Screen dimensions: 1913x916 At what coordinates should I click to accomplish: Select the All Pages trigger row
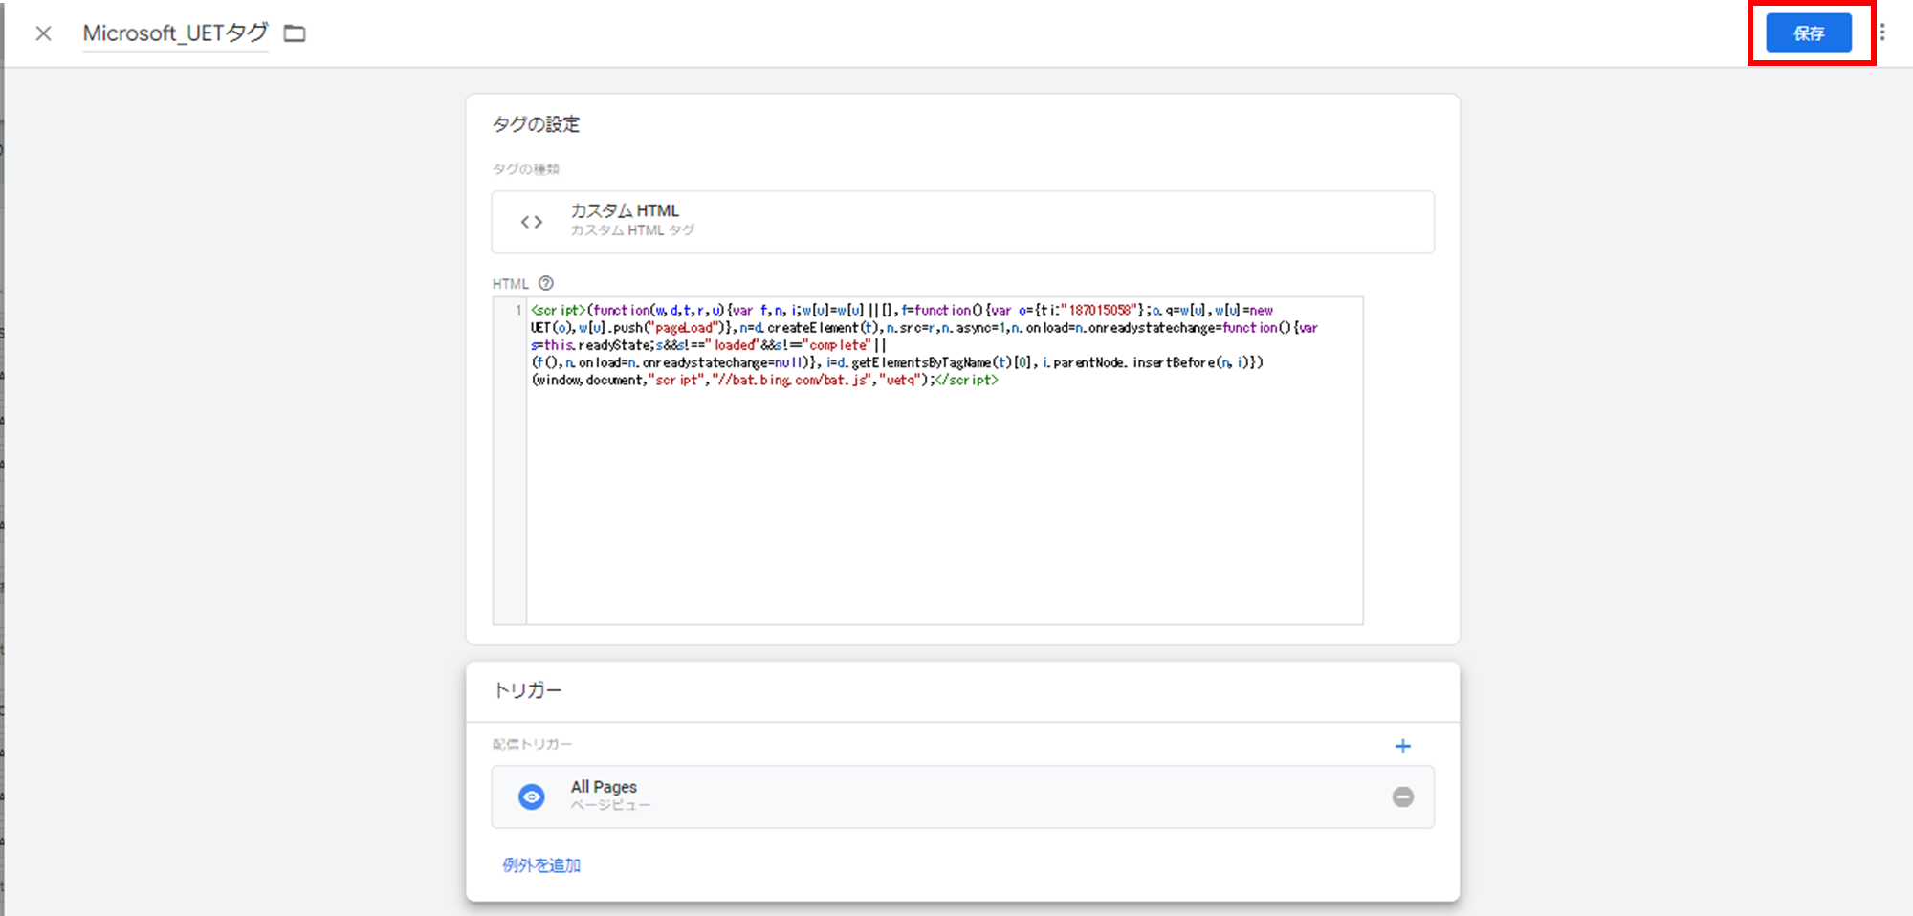click(962, 796)
